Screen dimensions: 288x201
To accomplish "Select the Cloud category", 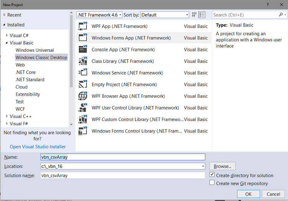I will 21,87.
